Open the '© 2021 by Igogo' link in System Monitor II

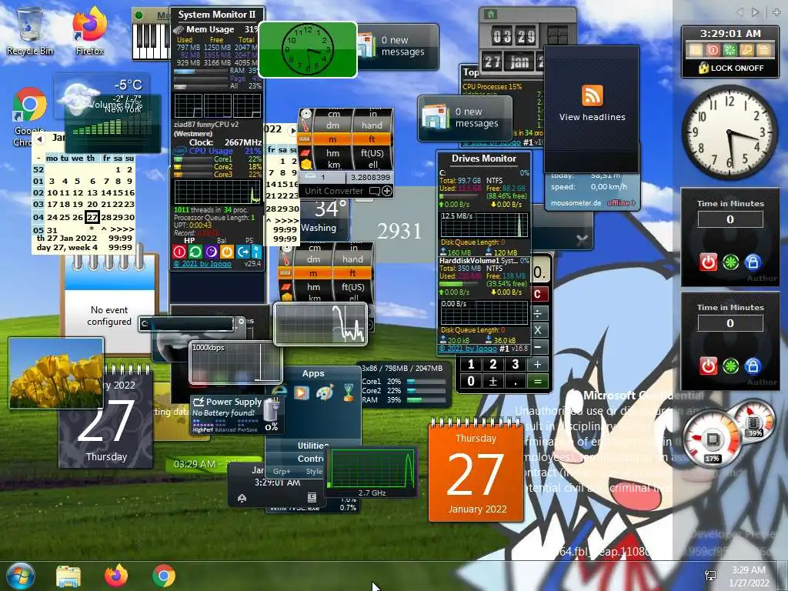click(x=202, y=264)
